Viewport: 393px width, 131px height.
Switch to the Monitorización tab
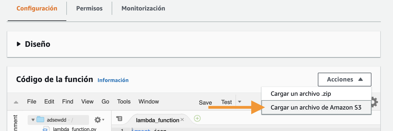(x=143, y=9)
